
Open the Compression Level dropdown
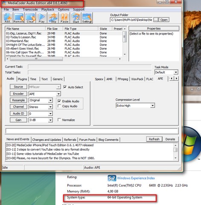152,105
